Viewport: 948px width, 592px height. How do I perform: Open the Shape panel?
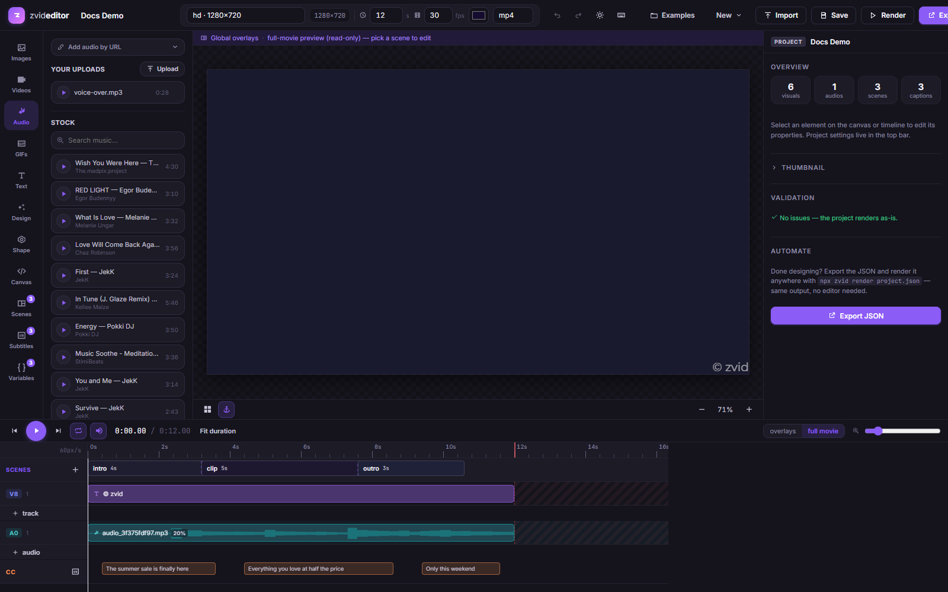pos(21,244)
